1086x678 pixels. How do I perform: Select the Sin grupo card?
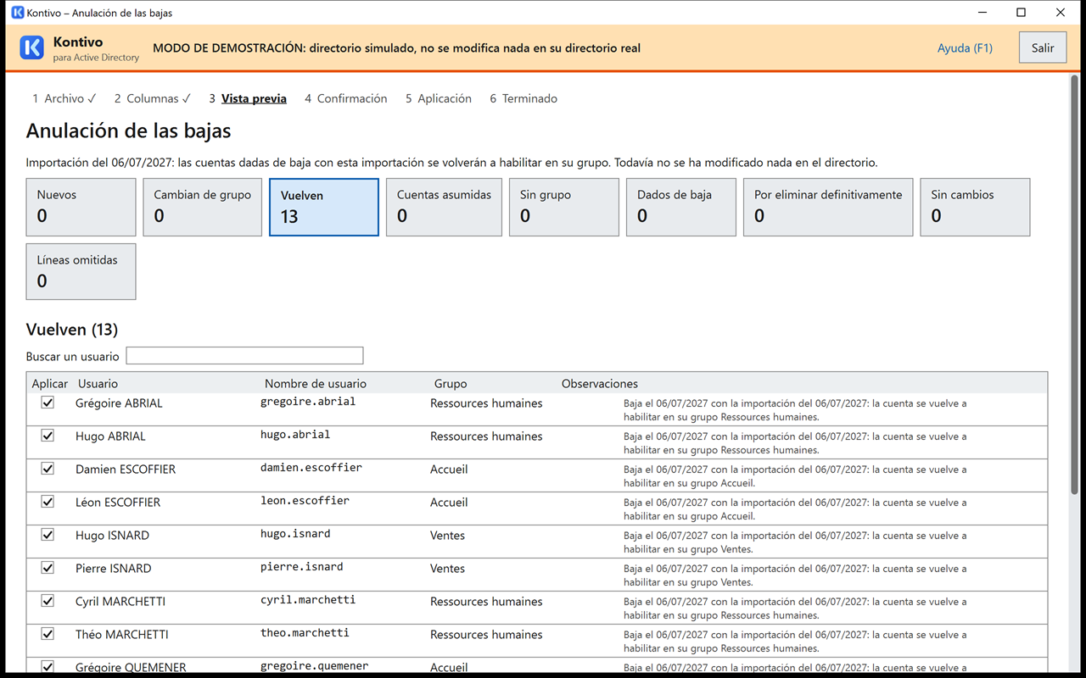pyautogui.click(x=564, y=207)
